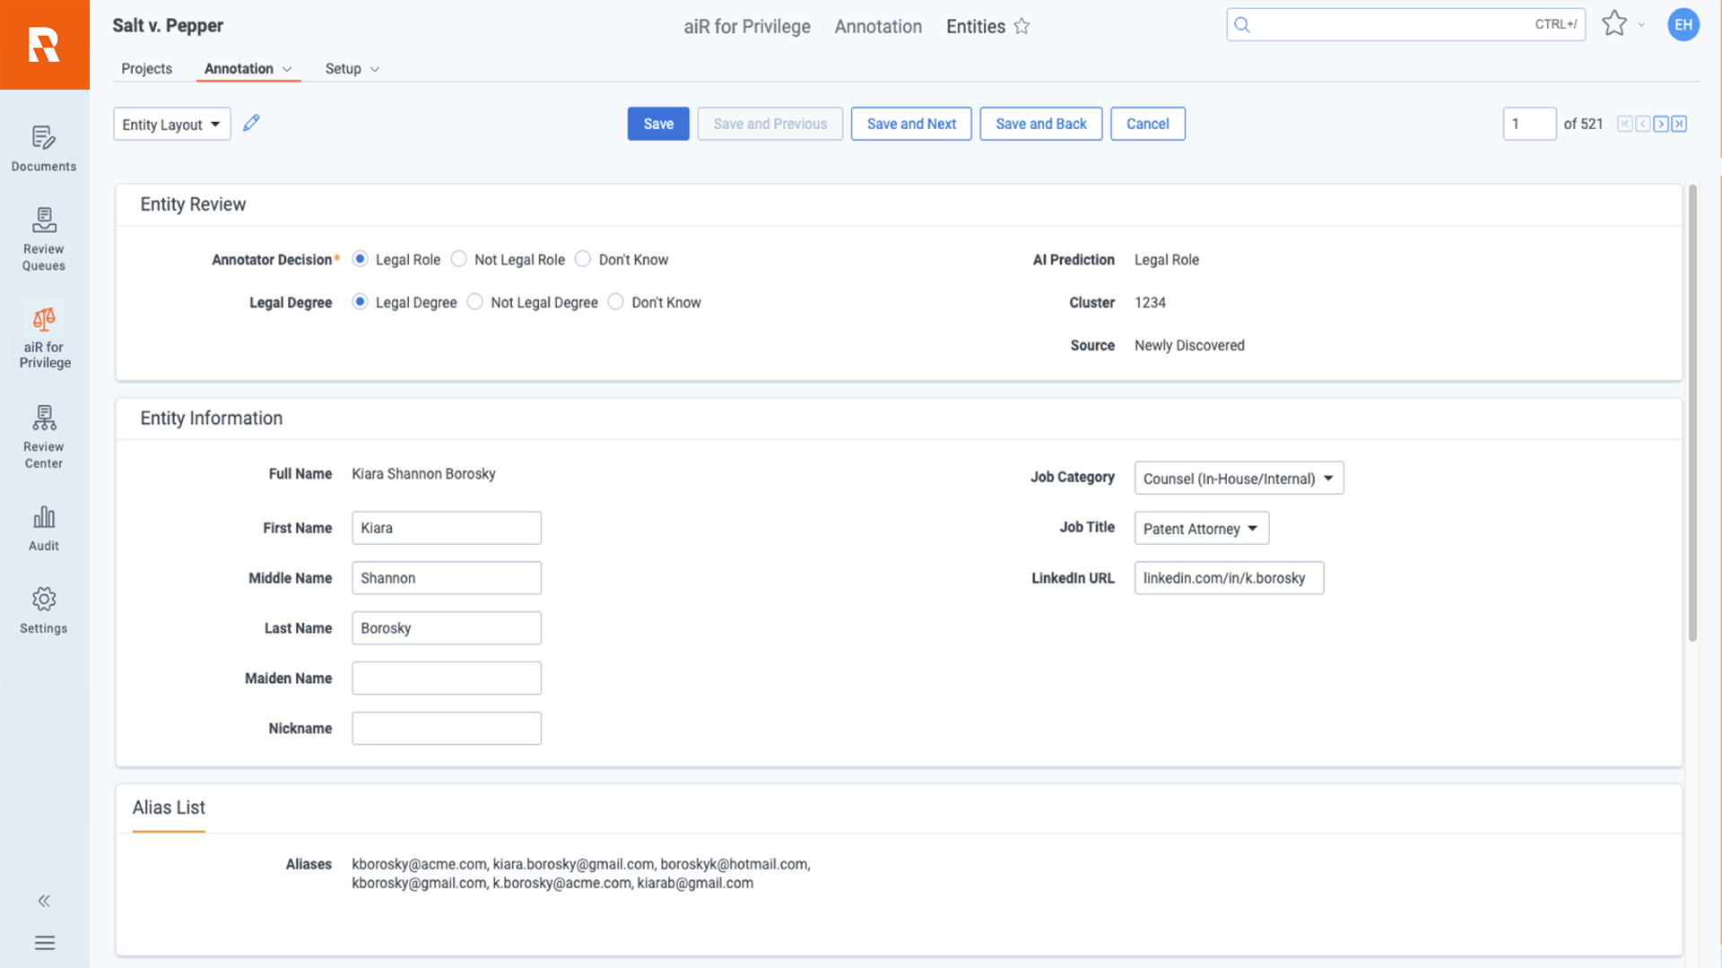Screen dimensions: 1722x968
Task: Click the pencil edit layout icon
Action: click(x=251, y=124)
